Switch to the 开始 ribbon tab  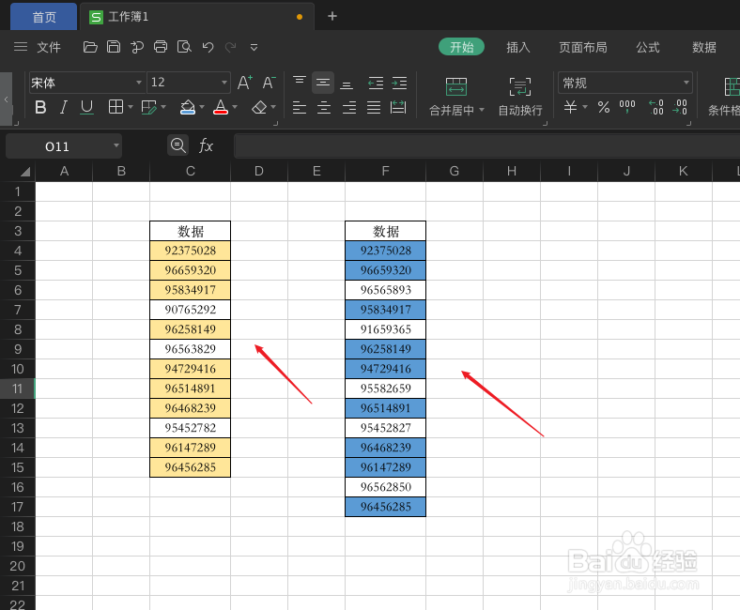[461, 47]
